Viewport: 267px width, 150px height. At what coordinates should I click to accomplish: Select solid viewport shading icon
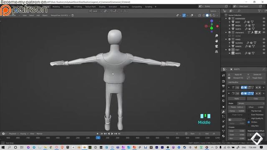tap(207, 15)
